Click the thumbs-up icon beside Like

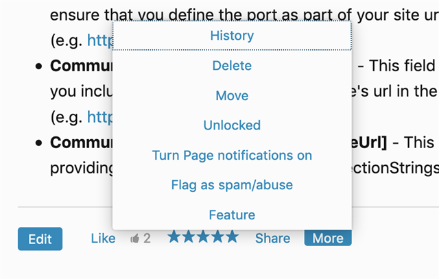pos(134,239)
